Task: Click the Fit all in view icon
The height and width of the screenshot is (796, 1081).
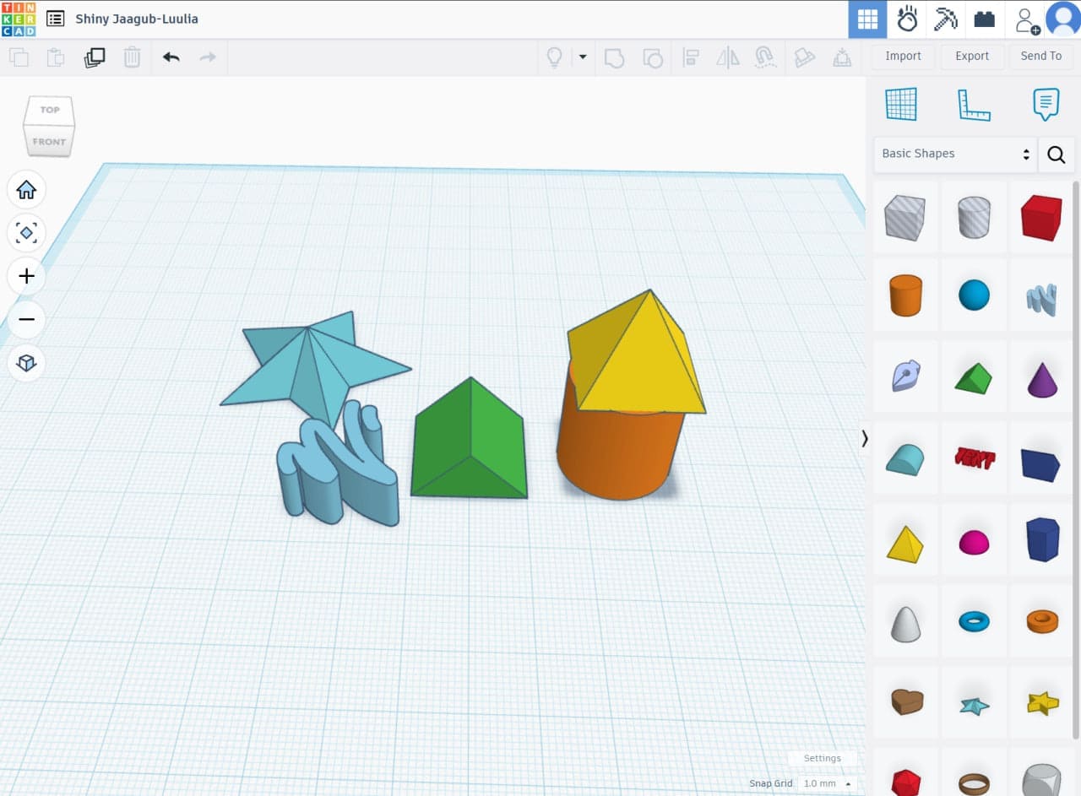Action: point(26,233)
